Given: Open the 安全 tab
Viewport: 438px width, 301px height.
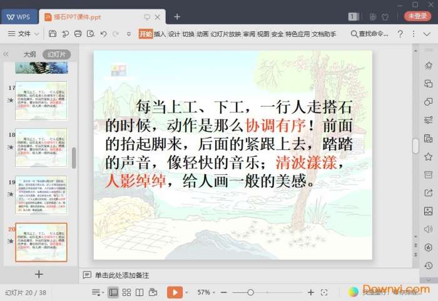Looking at the screenshot, I should pos(277,34).
